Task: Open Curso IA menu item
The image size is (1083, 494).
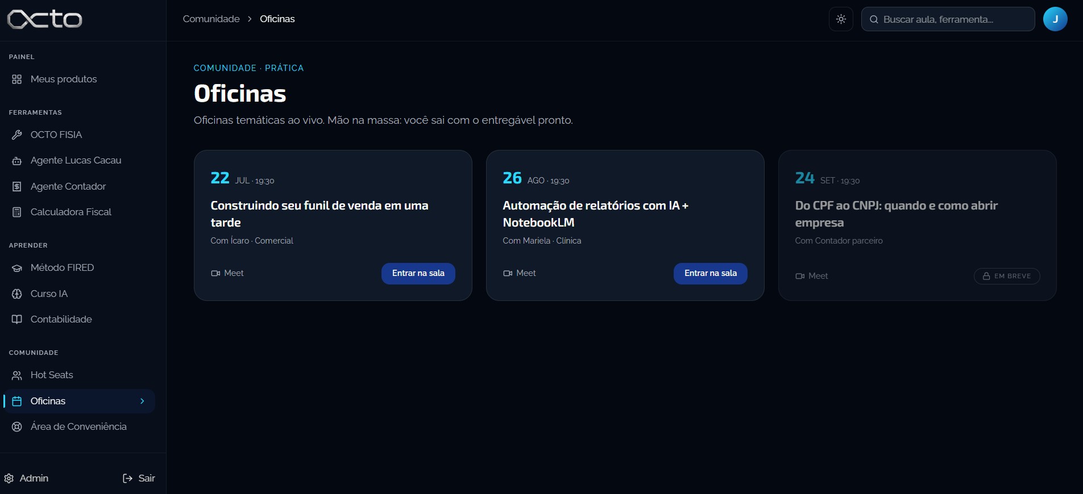Action: tap(78, 294)
